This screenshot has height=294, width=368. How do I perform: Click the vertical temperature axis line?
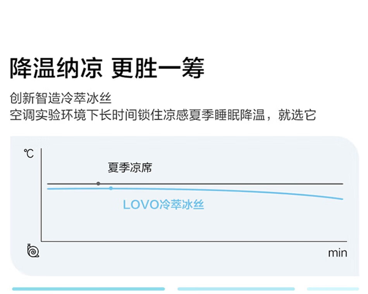click(x=41, y=195)
